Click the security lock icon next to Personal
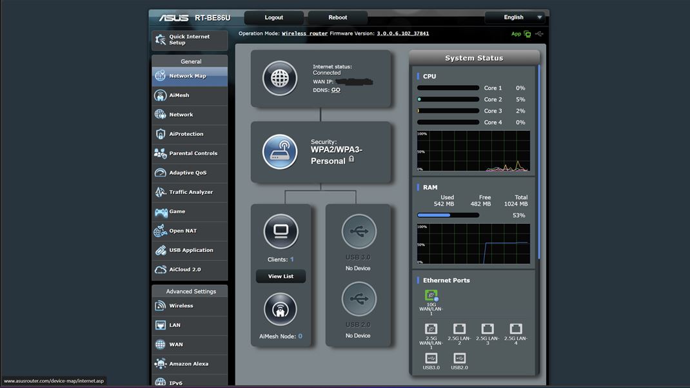Screen dimensions: 690x388 click(x=351, y=159)
